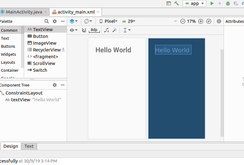Screen dimensions: 244x165
Task: Click the Infer Constraints magic wand
Action: (115, 30)
